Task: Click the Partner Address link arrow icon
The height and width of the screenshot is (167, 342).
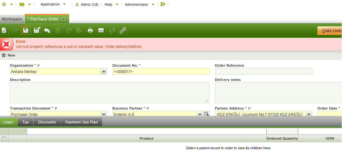Action: (249, 108)
